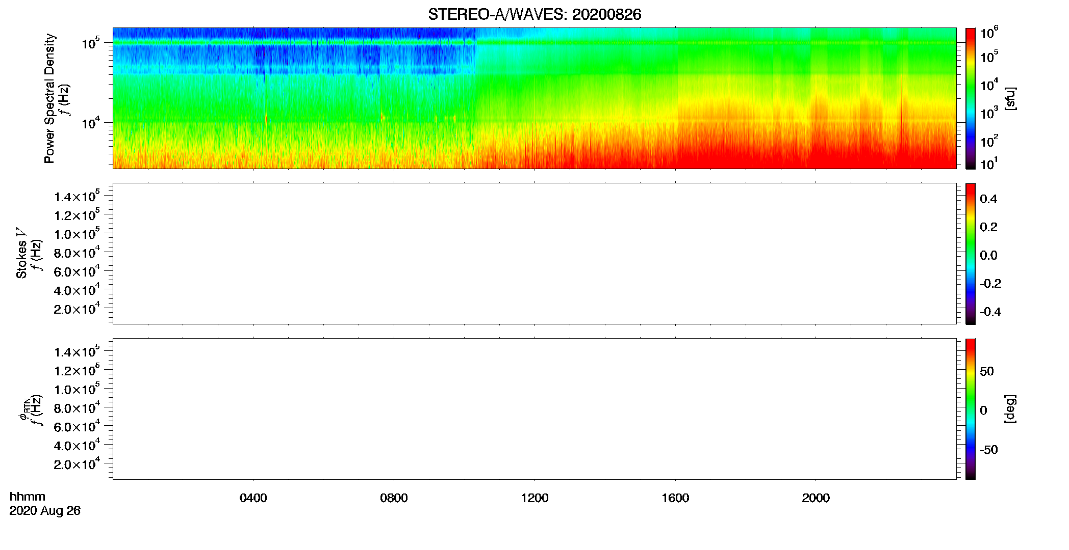This screenshot has width=1069, height=550.
Task: Select "2.0×10^4" on the Stokes V y-axis
Action: (77, 309)
